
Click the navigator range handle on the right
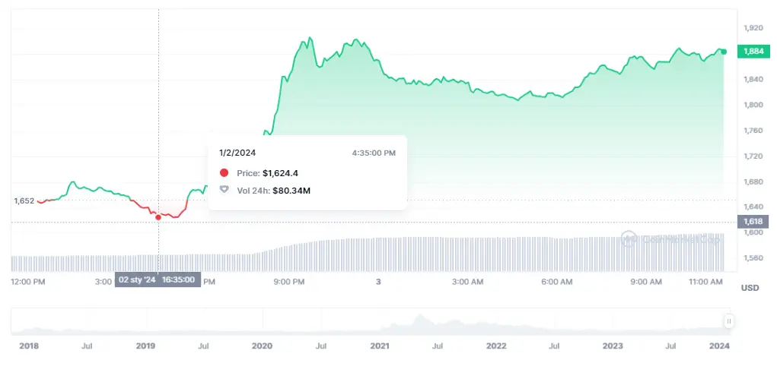[728, 321]
